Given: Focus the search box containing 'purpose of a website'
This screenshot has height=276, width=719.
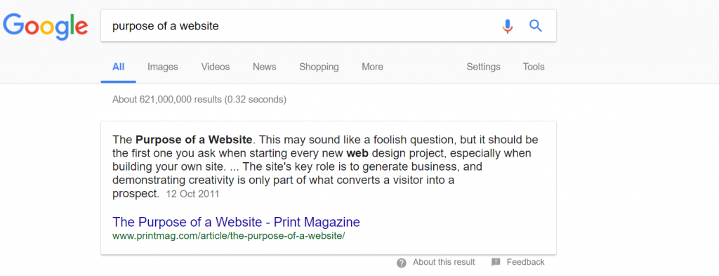Looking at the screenshot, I should (x=301, y=26).
